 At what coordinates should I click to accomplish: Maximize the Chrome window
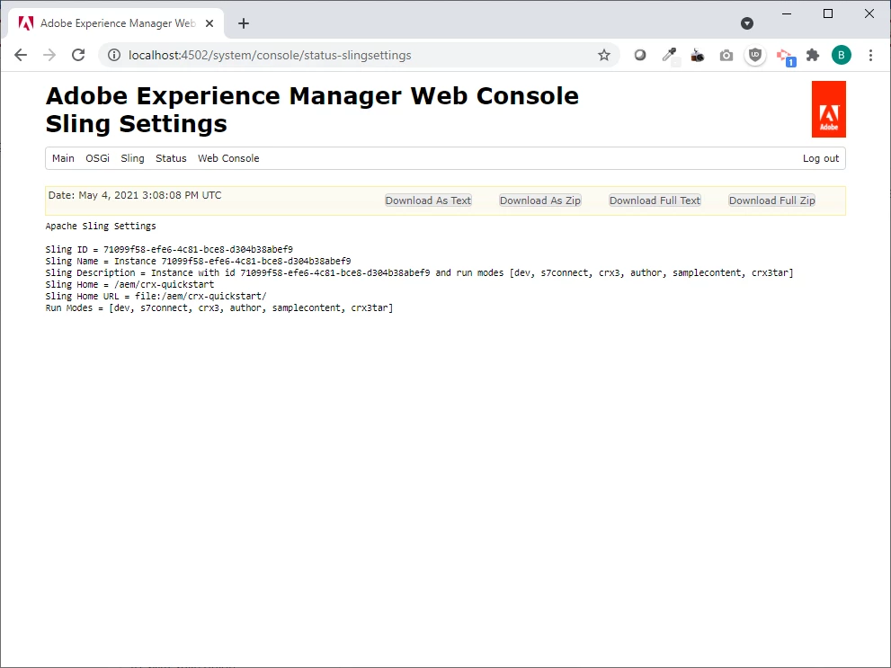coord(828,13)
